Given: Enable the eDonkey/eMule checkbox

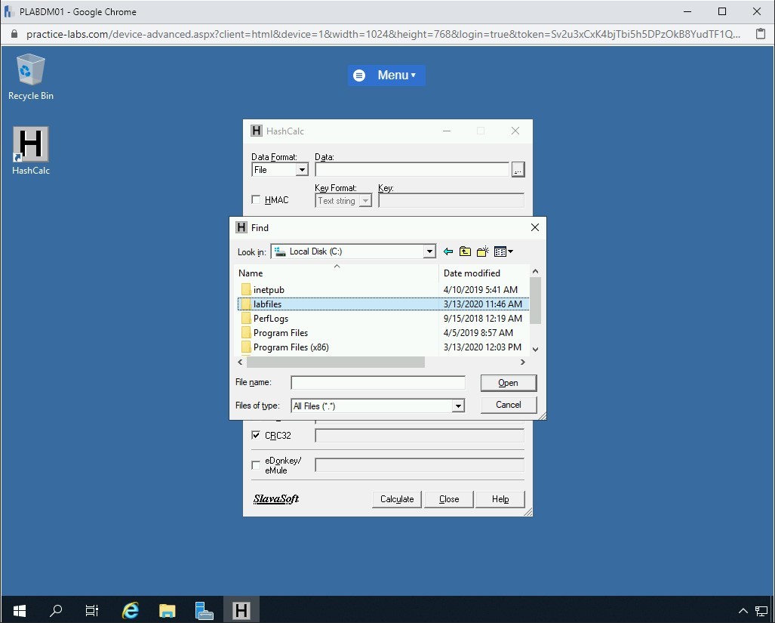Looking at the screenshot, I should (256, 465).
